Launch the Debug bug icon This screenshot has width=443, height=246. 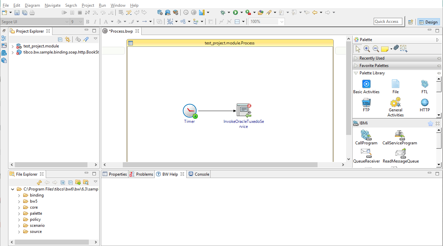tap(223, 13)
